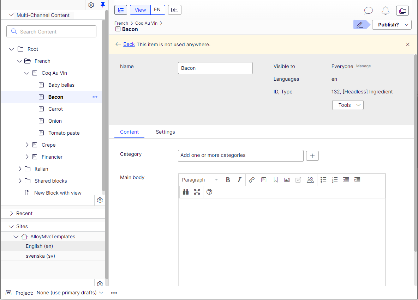Click the insert content block icon in editor
This screenshot has height=300, width=418.
tap(264, 180)
